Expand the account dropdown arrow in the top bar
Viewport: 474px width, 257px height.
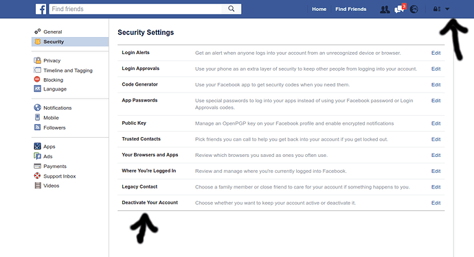[447, 9]
